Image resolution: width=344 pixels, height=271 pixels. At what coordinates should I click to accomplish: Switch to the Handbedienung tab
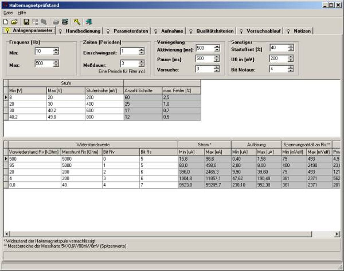pyautogui.click(x=80, y=31)
